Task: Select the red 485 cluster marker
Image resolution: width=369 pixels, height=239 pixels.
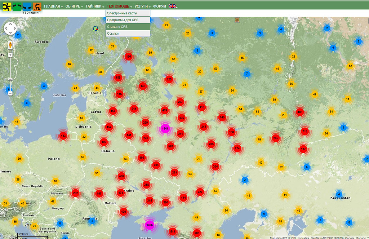Action: coord(300,112)
